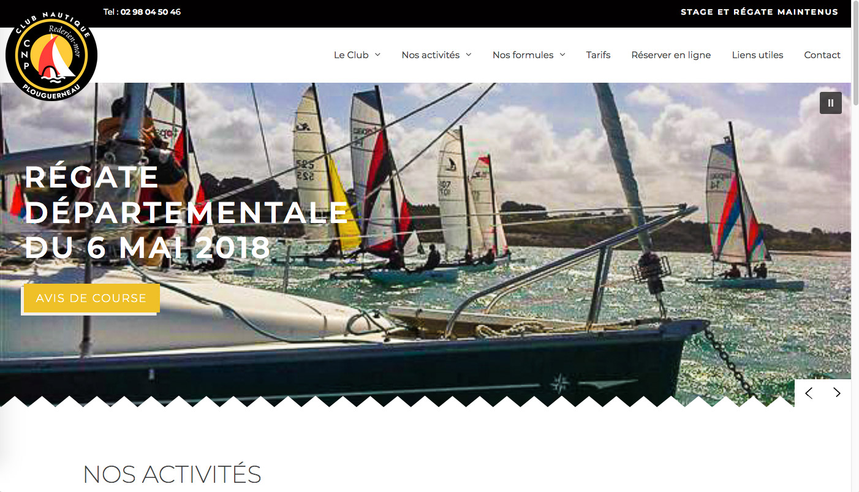Open Réserver en ligne menu item
The width and height of the screenshot is (859, 492).
click(671, 55)
